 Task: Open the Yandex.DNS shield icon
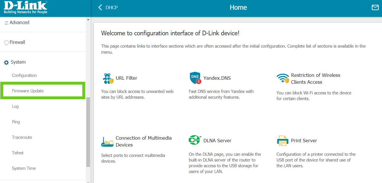195,78
